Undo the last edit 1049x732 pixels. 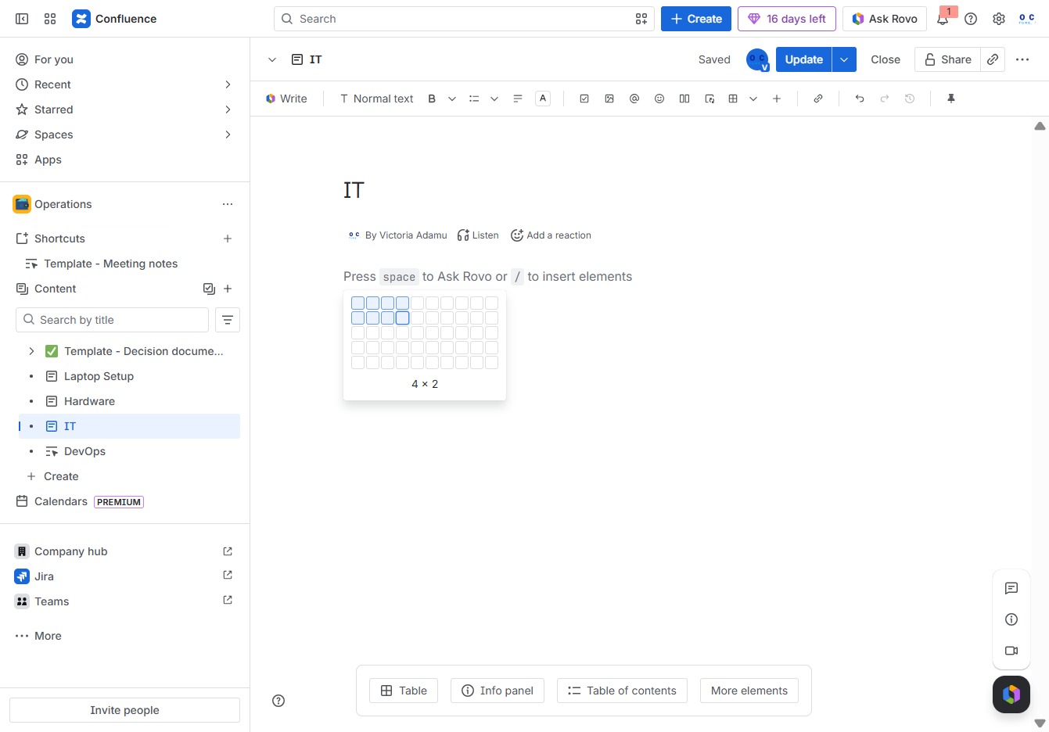tap(860, 99)
